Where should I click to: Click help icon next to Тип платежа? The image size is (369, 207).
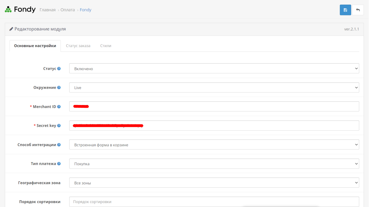(x=59, y=164)
